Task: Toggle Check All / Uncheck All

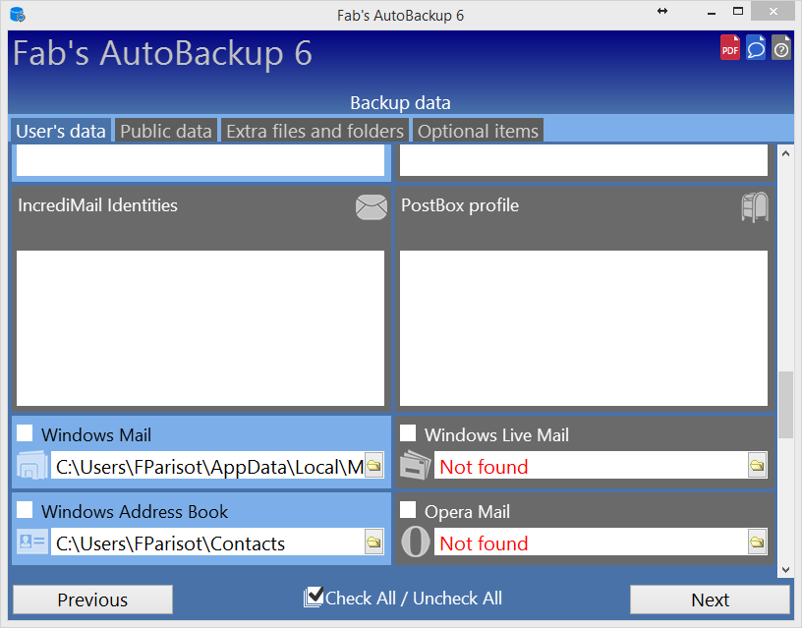Action: [403, 598]
